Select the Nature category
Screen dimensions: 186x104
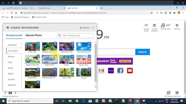coord(11,57)
